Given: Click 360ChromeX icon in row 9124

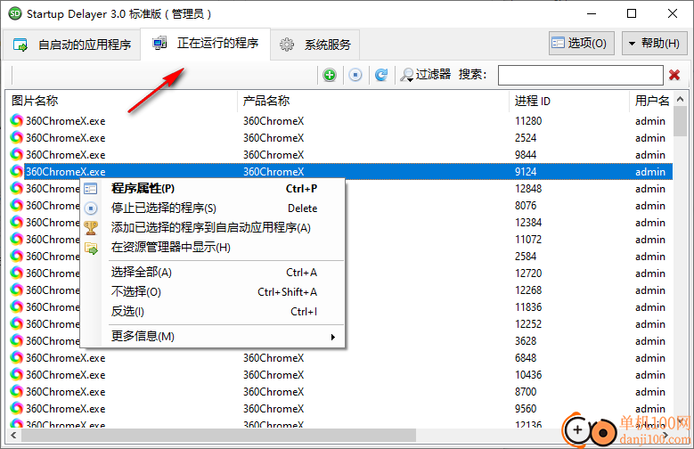Looking at the screenshot, I should click(x=17, y=171).
